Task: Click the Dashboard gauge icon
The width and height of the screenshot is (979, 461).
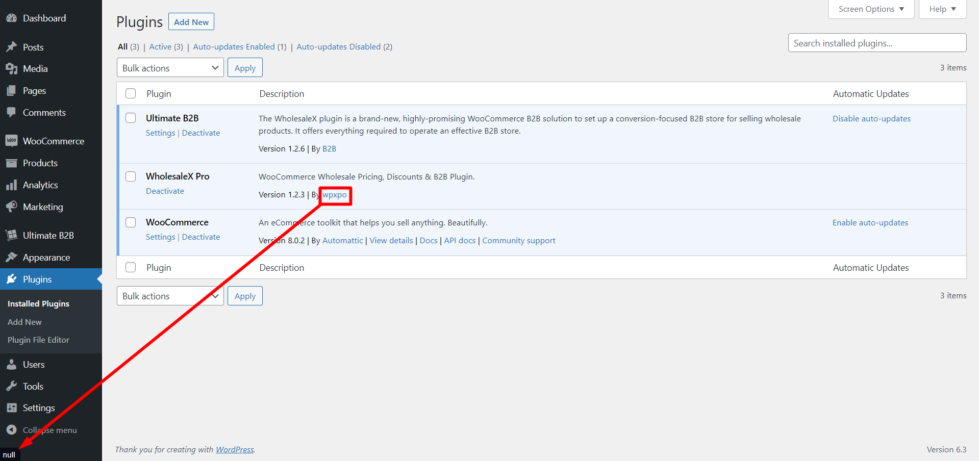Action: [x=11, y=18]
